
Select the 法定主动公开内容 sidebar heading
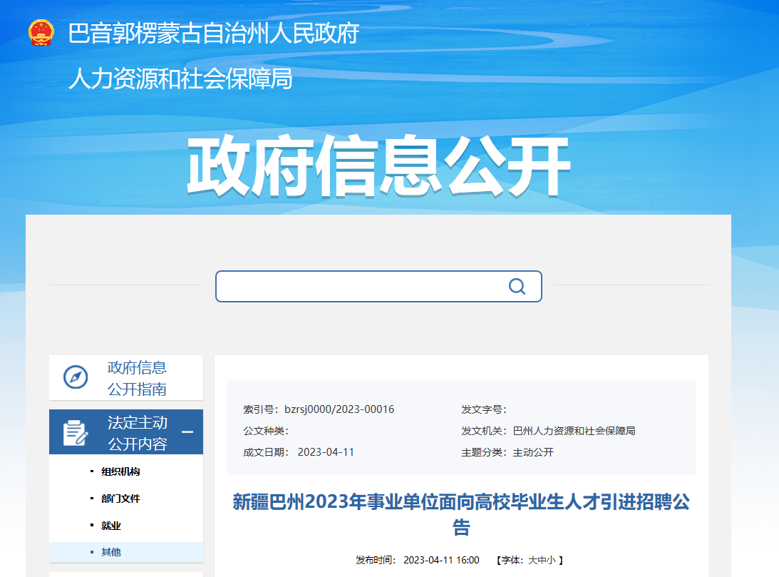(137, 433)
